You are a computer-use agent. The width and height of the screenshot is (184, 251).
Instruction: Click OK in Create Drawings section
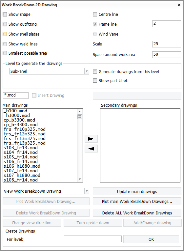point(151,239)
